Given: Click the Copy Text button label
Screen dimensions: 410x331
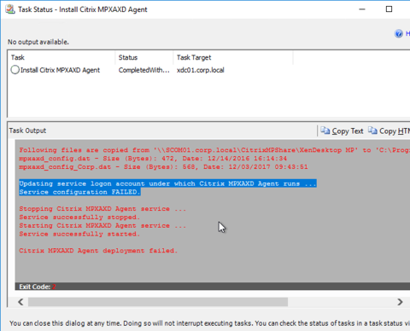Looking at the screenshot, I should pos(348,131).
